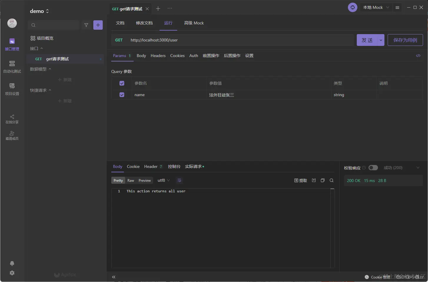Open the 自动化测试 sidebar section

pyautogui.click(x=12, y=67)
